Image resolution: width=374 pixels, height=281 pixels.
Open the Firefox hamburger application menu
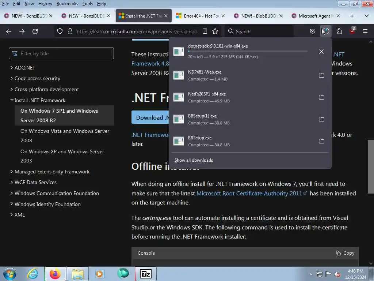[365, 31]
